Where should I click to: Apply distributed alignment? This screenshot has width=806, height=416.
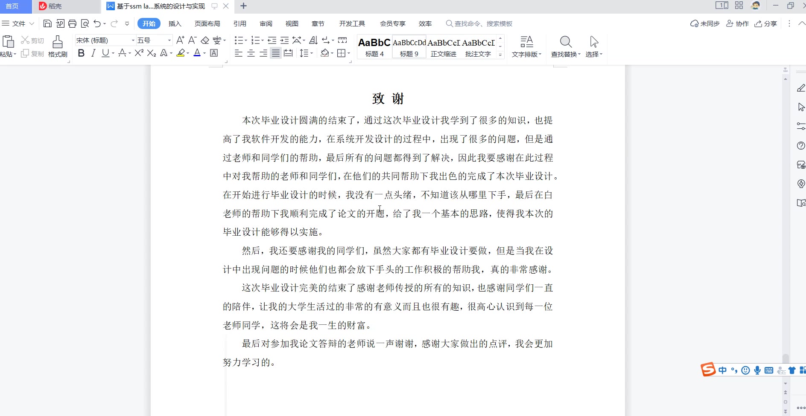coord(288,53)
